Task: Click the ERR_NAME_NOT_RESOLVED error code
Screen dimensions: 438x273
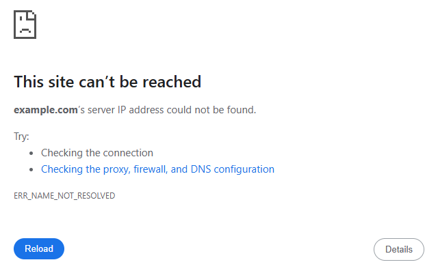Action: pos(64,196)
